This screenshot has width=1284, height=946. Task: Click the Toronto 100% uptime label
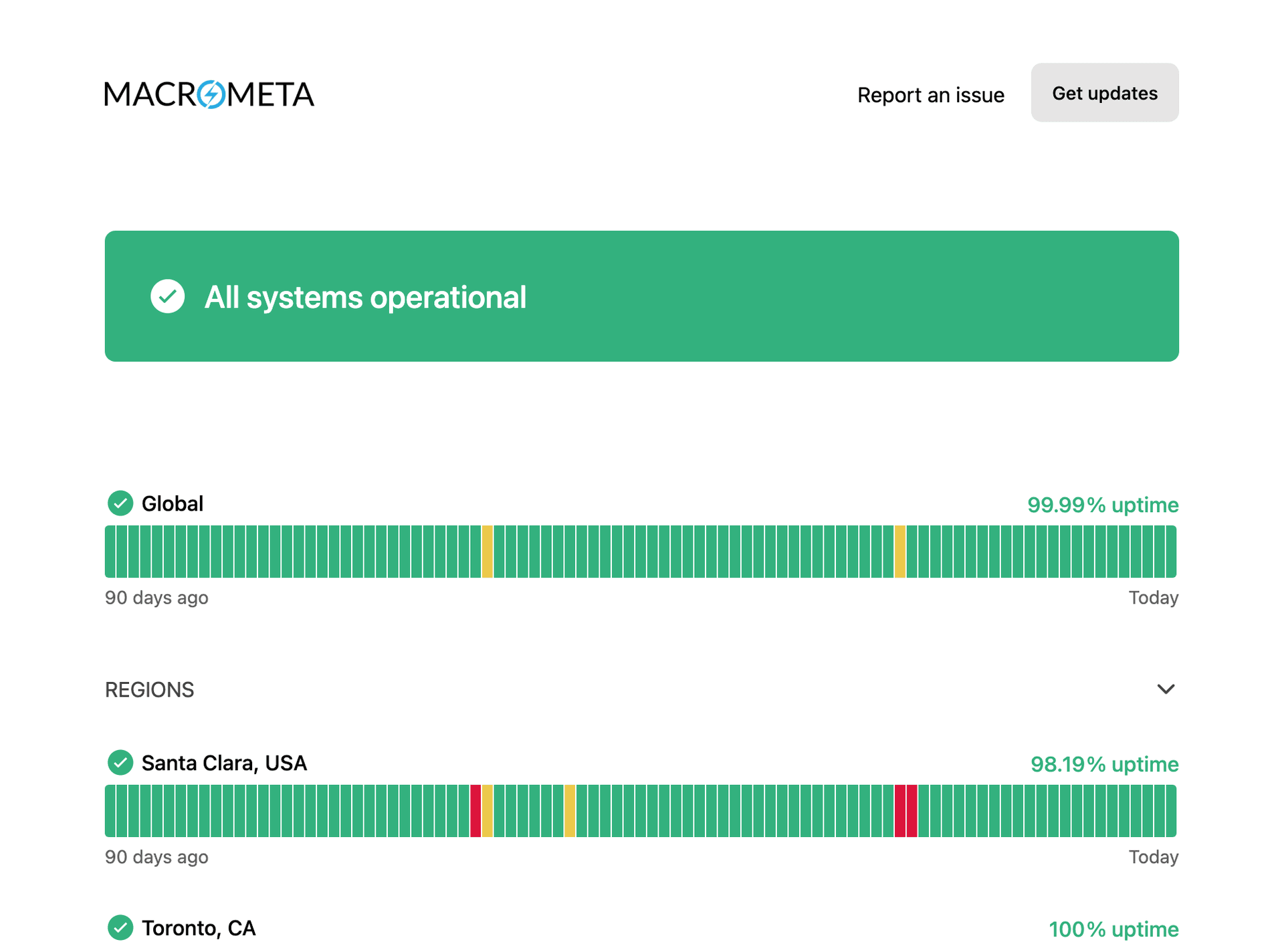tap(1113, 929)
